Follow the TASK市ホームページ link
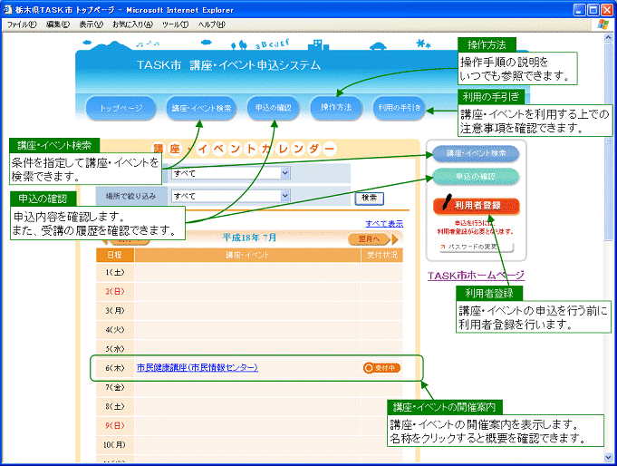The height and width of the screenshot is (466, 617). 477,276
